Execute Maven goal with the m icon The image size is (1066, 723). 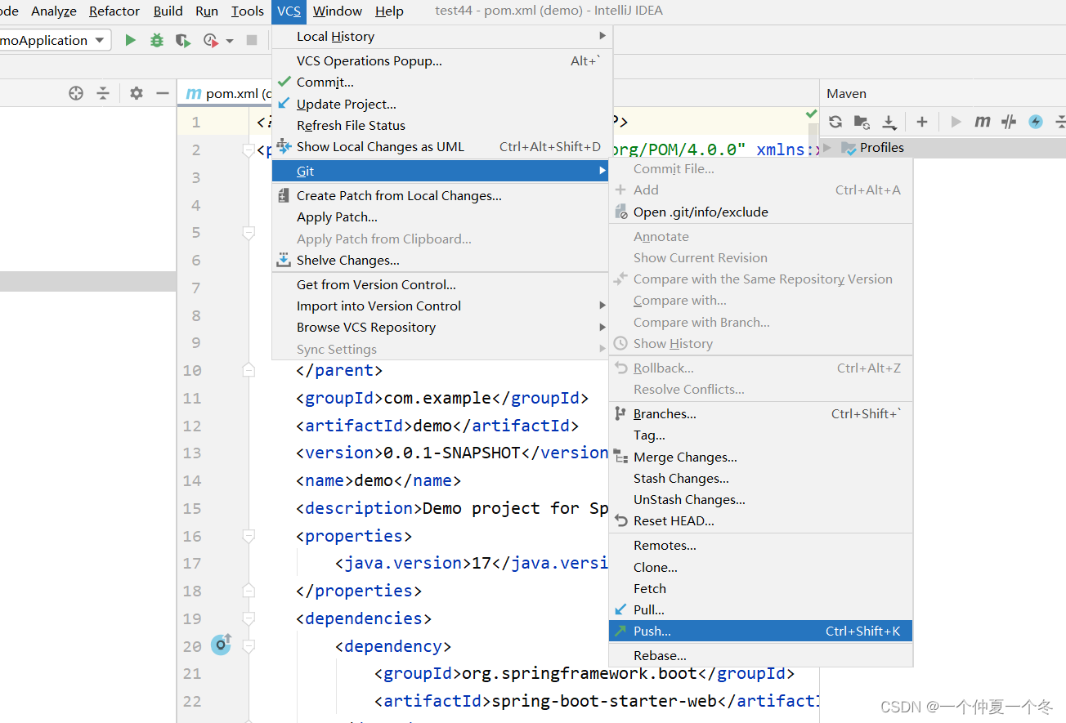[x=983, y=122]
